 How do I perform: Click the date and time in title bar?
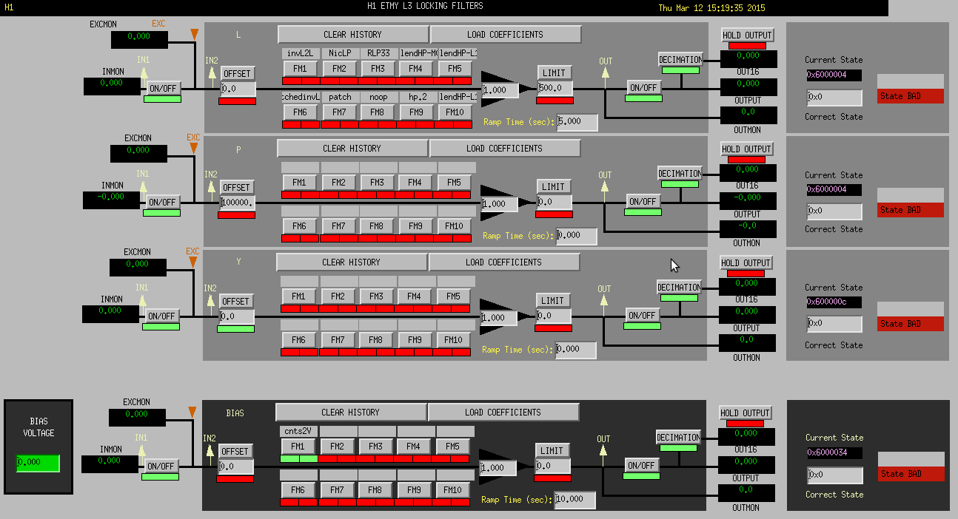[712, 7]
